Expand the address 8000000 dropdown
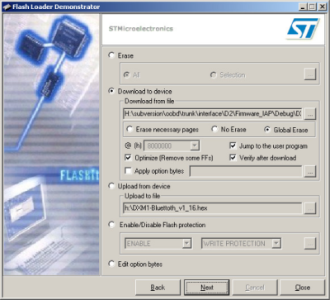This screenshot has height=300, width=330. point(195,145)
